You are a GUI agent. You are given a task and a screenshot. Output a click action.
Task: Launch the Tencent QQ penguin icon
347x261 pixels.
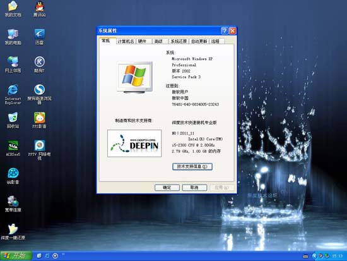click(39, 9)
